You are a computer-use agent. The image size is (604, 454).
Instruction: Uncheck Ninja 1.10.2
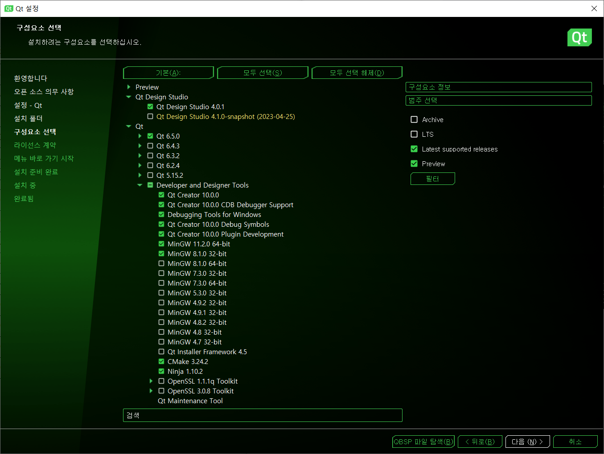coord(161,372)
